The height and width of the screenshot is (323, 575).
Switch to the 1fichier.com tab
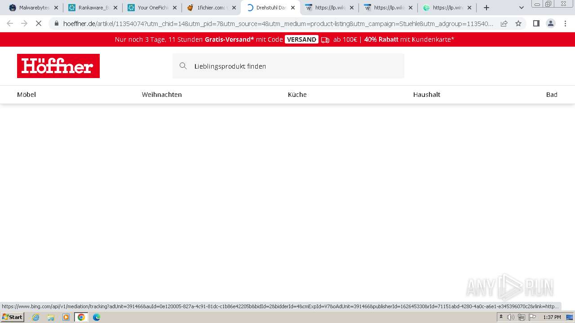[211, 8]
